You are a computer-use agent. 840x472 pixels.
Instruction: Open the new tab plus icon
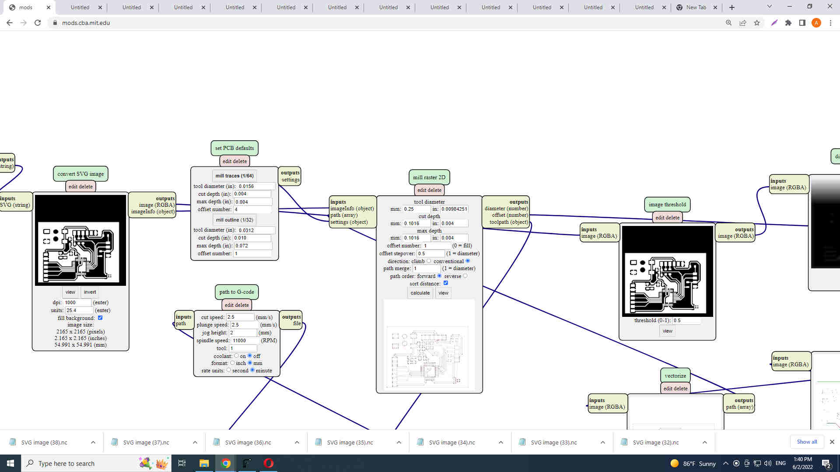pyautogui.click(x=732, y=7)
